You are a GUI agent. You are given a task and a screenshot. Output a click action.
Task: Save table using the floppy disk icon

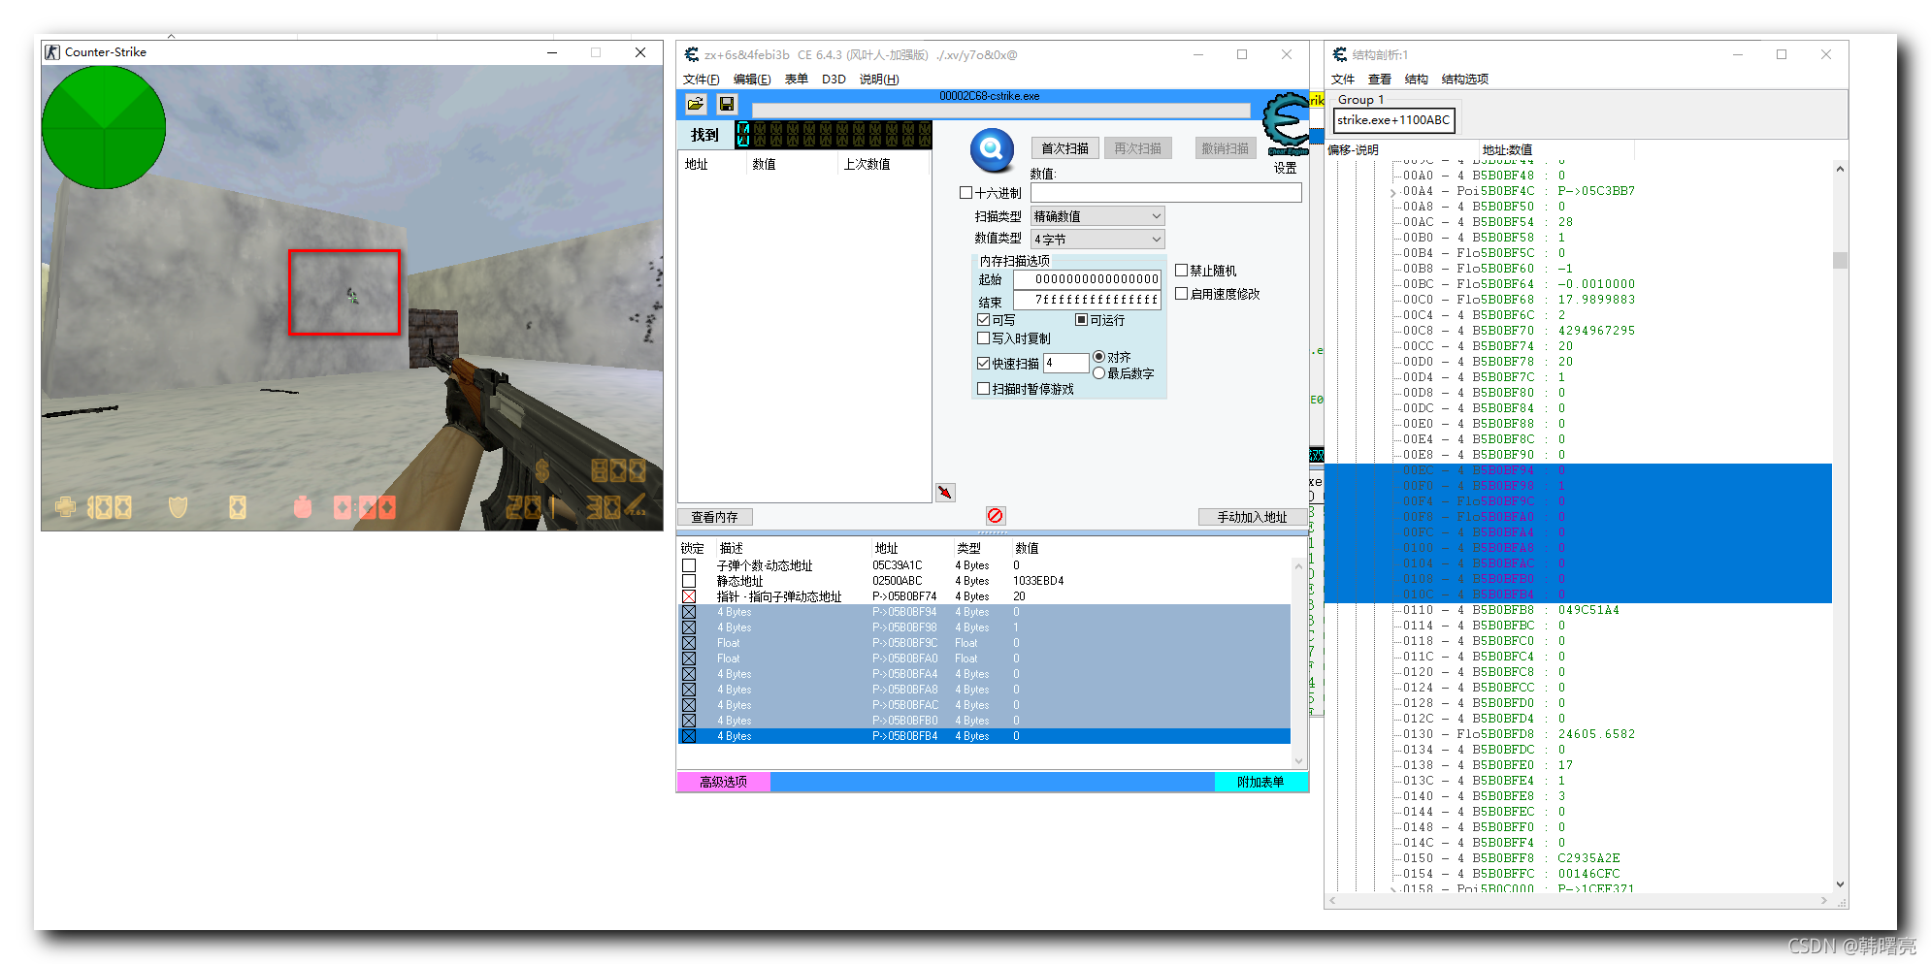[726, 104]
